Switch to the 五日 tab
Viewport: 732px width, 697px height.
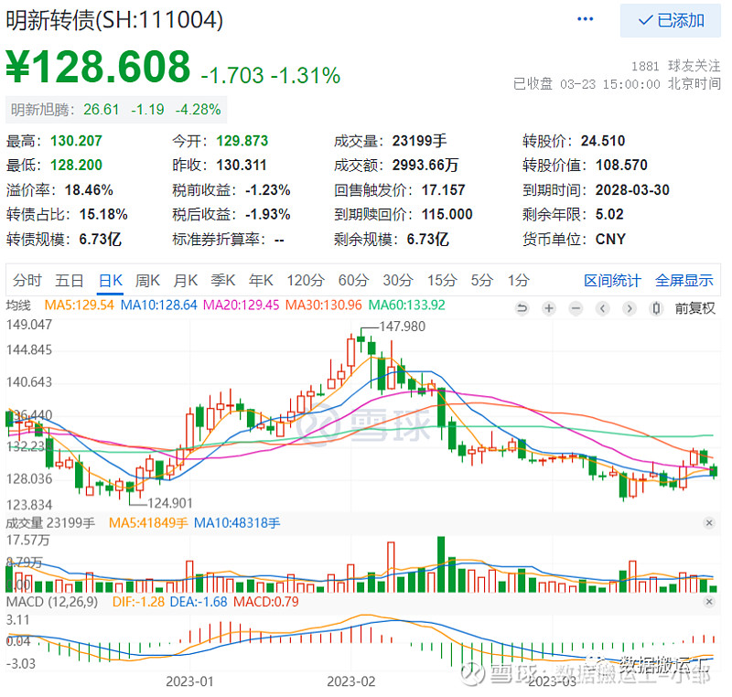[70, 281]
